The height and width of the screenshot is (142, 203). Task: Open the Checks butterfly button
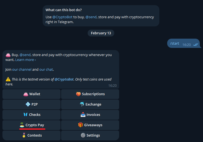coord(31,115)
